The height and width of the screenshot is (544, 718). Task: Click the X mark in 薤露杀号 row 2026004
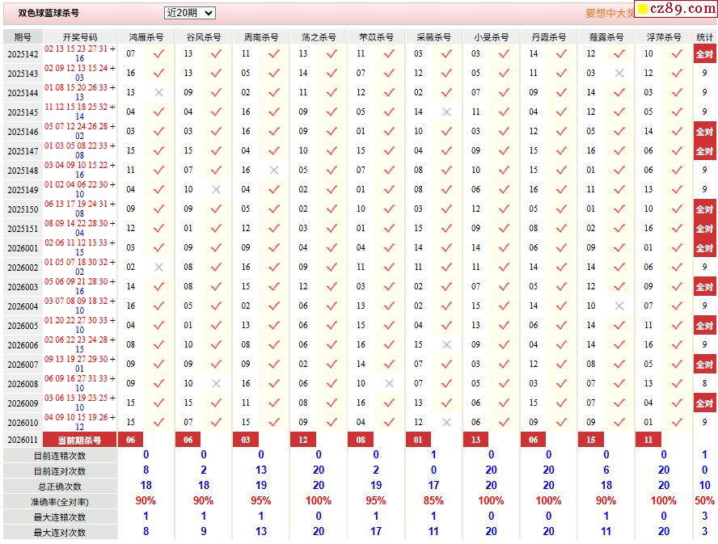pyautogui.click(x=619, y=306)
